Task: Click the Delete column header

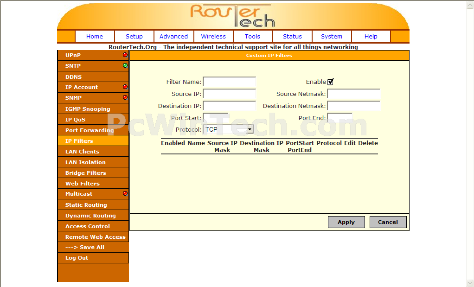Action: [x=368, y=143]
